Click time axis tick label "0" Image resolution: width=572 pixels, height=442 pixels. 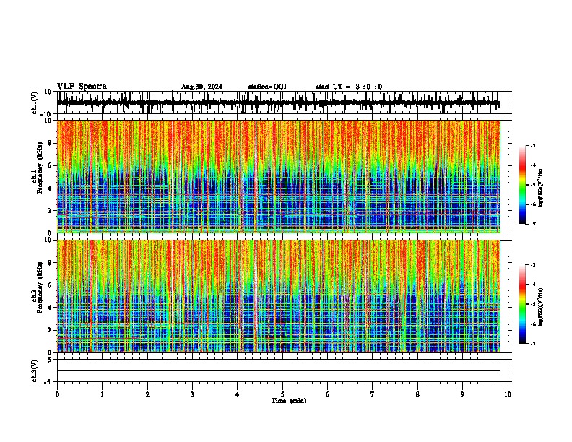(x=57, y=394)
